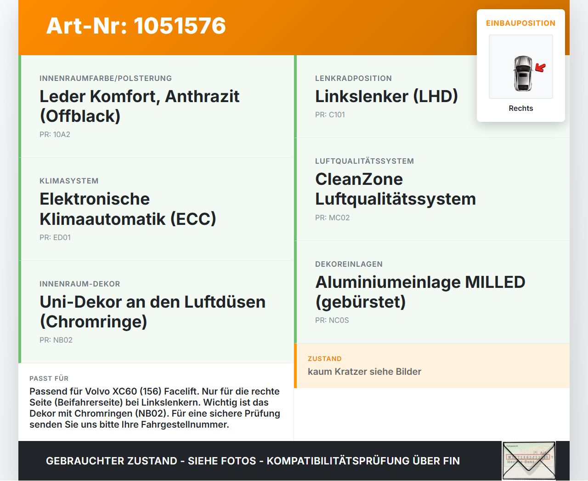This screenshot has height=481, width=588.
Task: Click PR: C101 code
Action: click(x=330, y=115)
